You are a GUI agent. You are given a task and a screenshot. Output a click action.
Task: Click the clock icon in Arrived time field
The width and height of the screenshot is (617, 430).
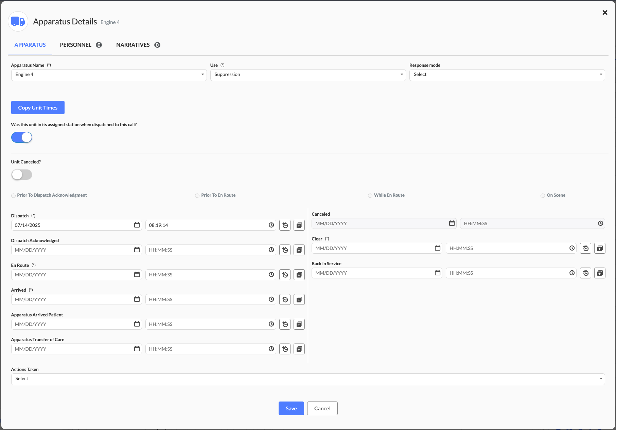coord(271,299)
